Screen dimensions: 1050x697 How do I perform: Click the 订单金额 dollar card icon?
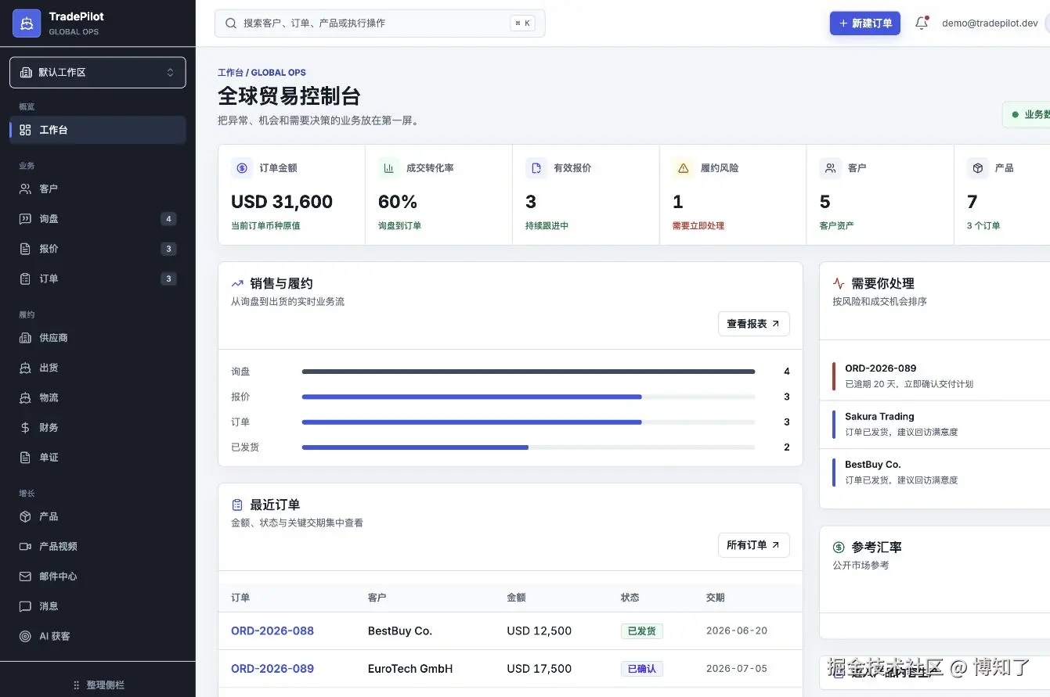click(x=242, y=167)
